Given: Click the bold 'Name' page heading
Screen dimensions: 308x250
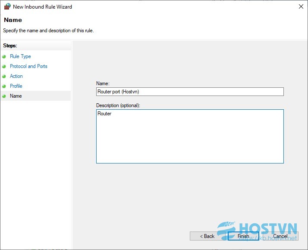Looking at the screenshot, I should [x=13, y=20].
